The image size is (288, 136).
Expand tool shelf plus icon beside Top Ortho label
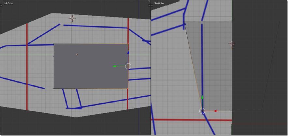tap(152, 6)
